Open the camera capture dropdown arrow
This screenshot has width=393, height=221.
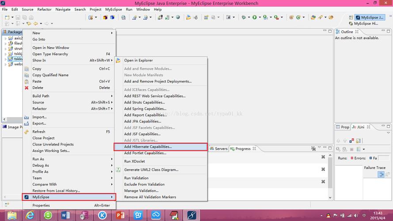coord(233,17)
